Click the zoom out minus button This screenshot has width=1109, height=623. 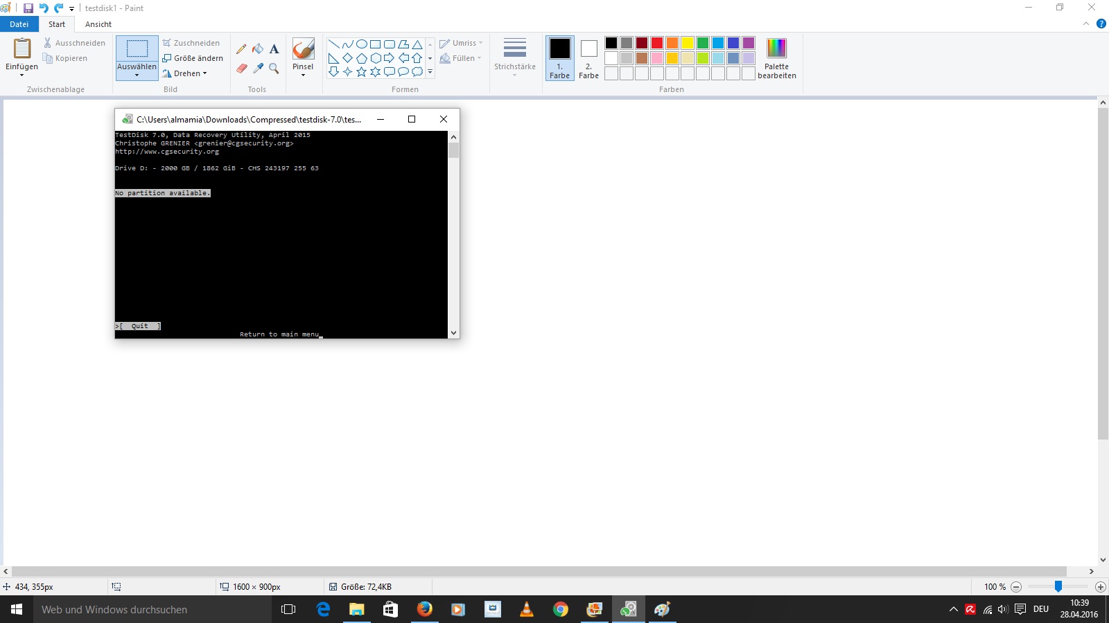[1016, 587]
